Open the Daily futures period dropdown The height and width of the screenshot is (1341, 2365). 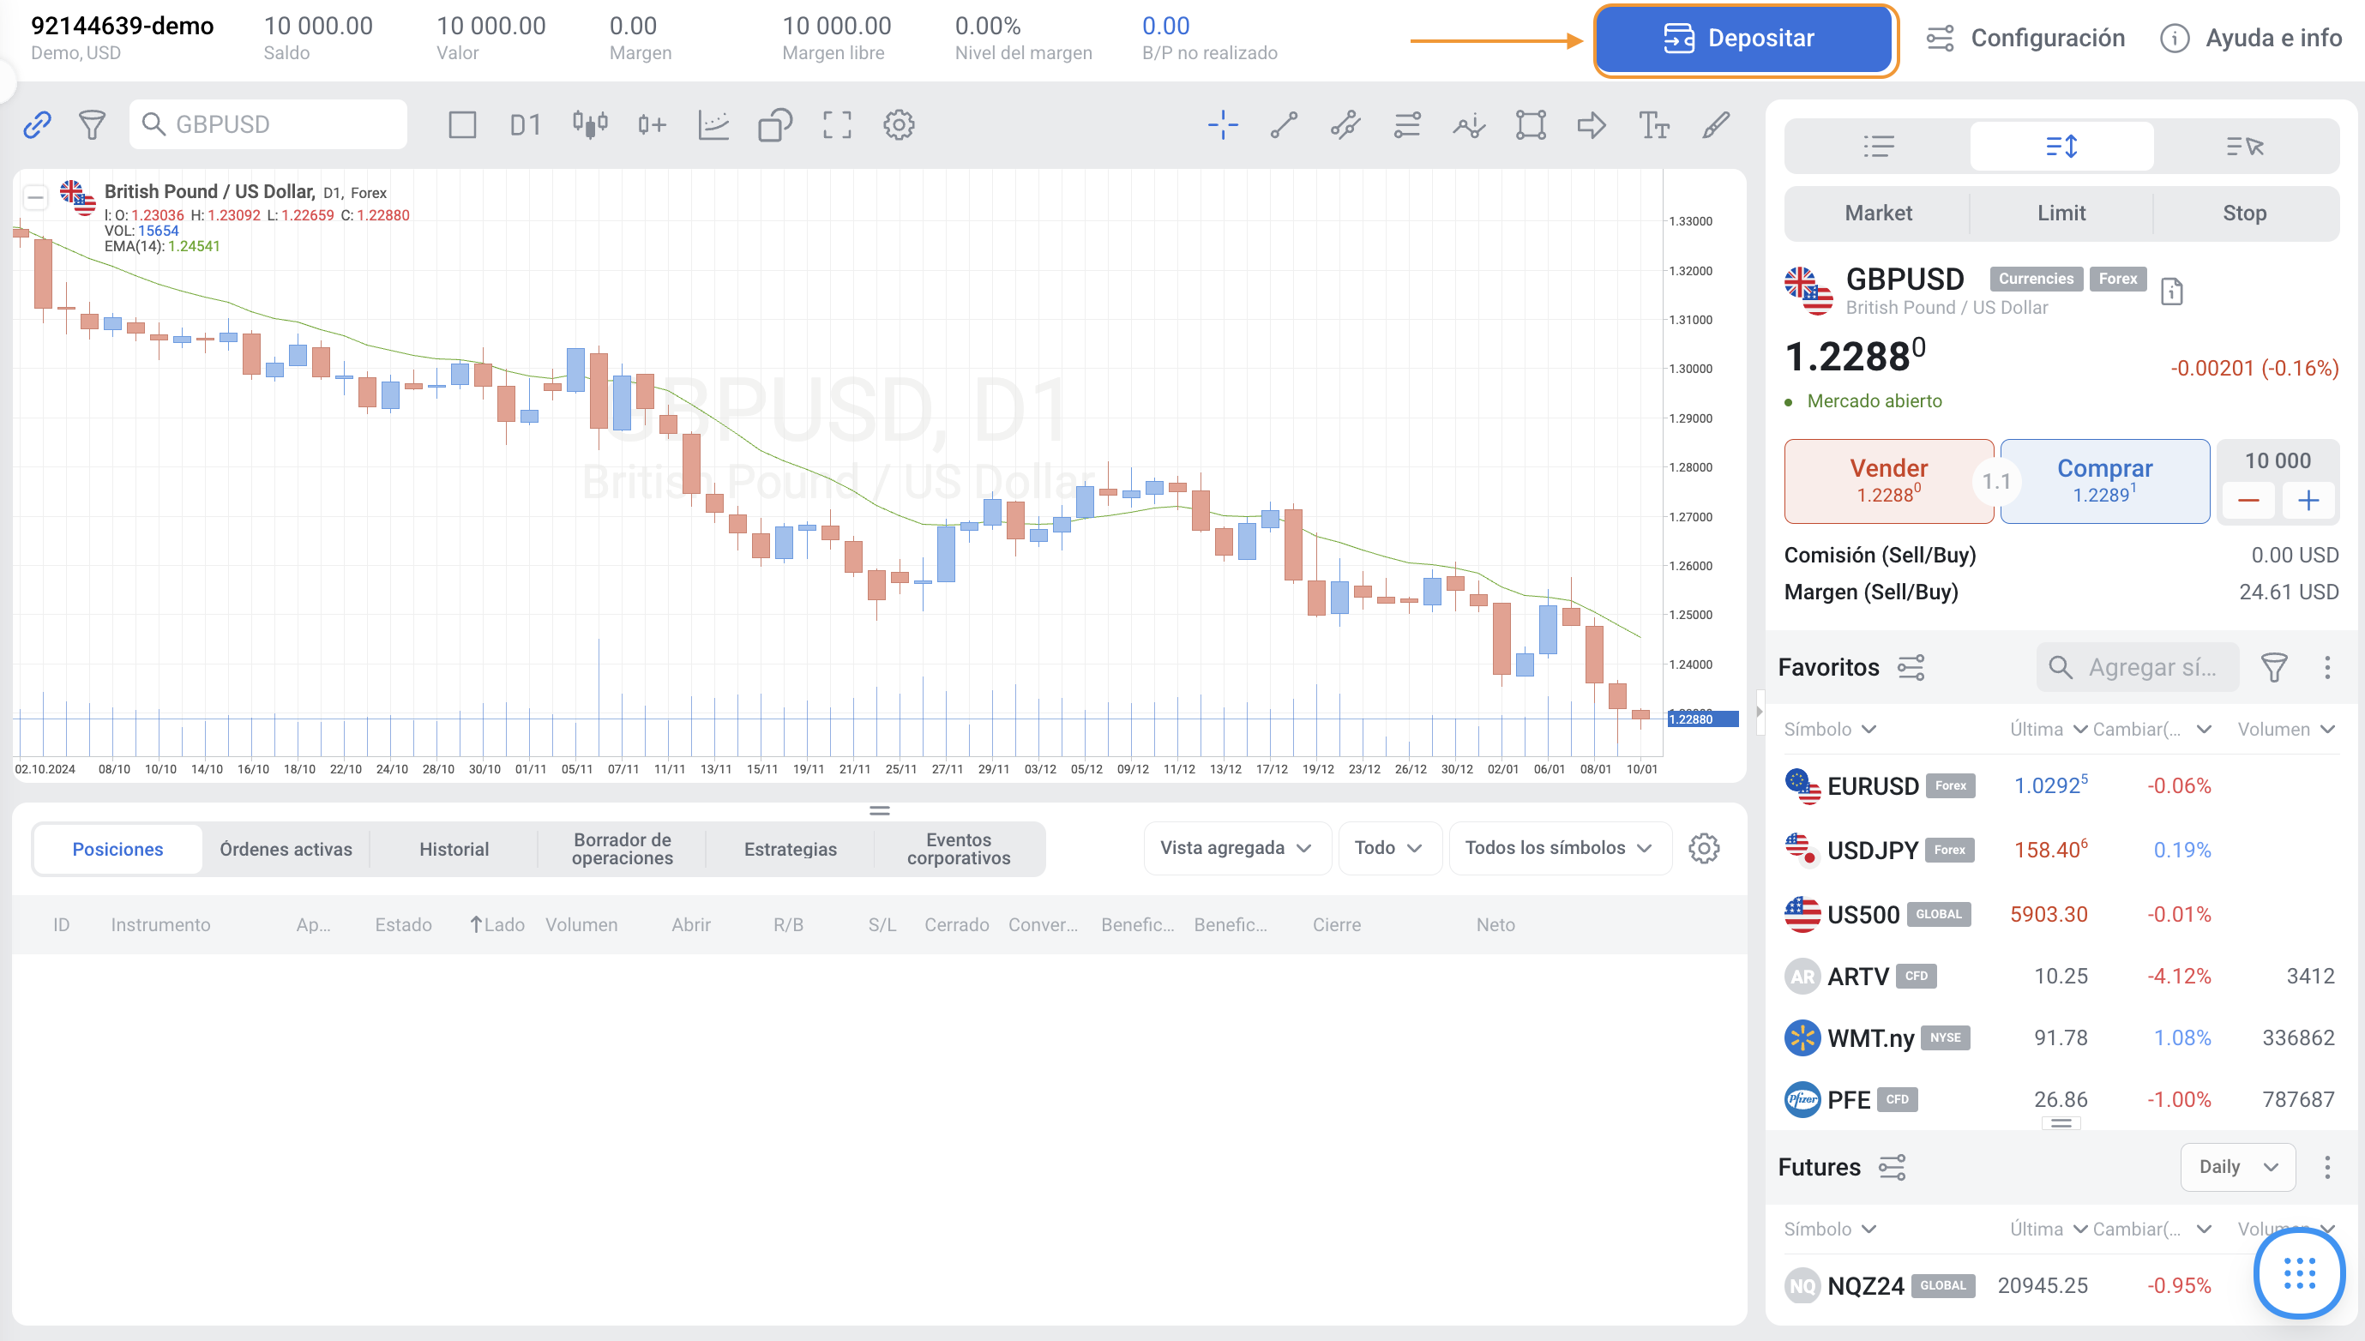click(x=2237, y=1166)
